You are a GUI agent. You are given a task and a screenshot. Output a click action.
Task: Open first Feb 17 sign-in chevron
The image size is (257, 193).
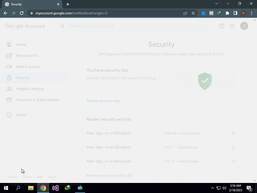pyautogui.click(x=233, y=147)
